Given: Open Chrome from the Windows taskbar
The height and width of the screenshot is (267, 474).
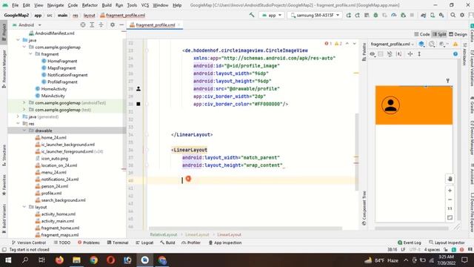Looking at the screenshot, I should tap(94, 260).
